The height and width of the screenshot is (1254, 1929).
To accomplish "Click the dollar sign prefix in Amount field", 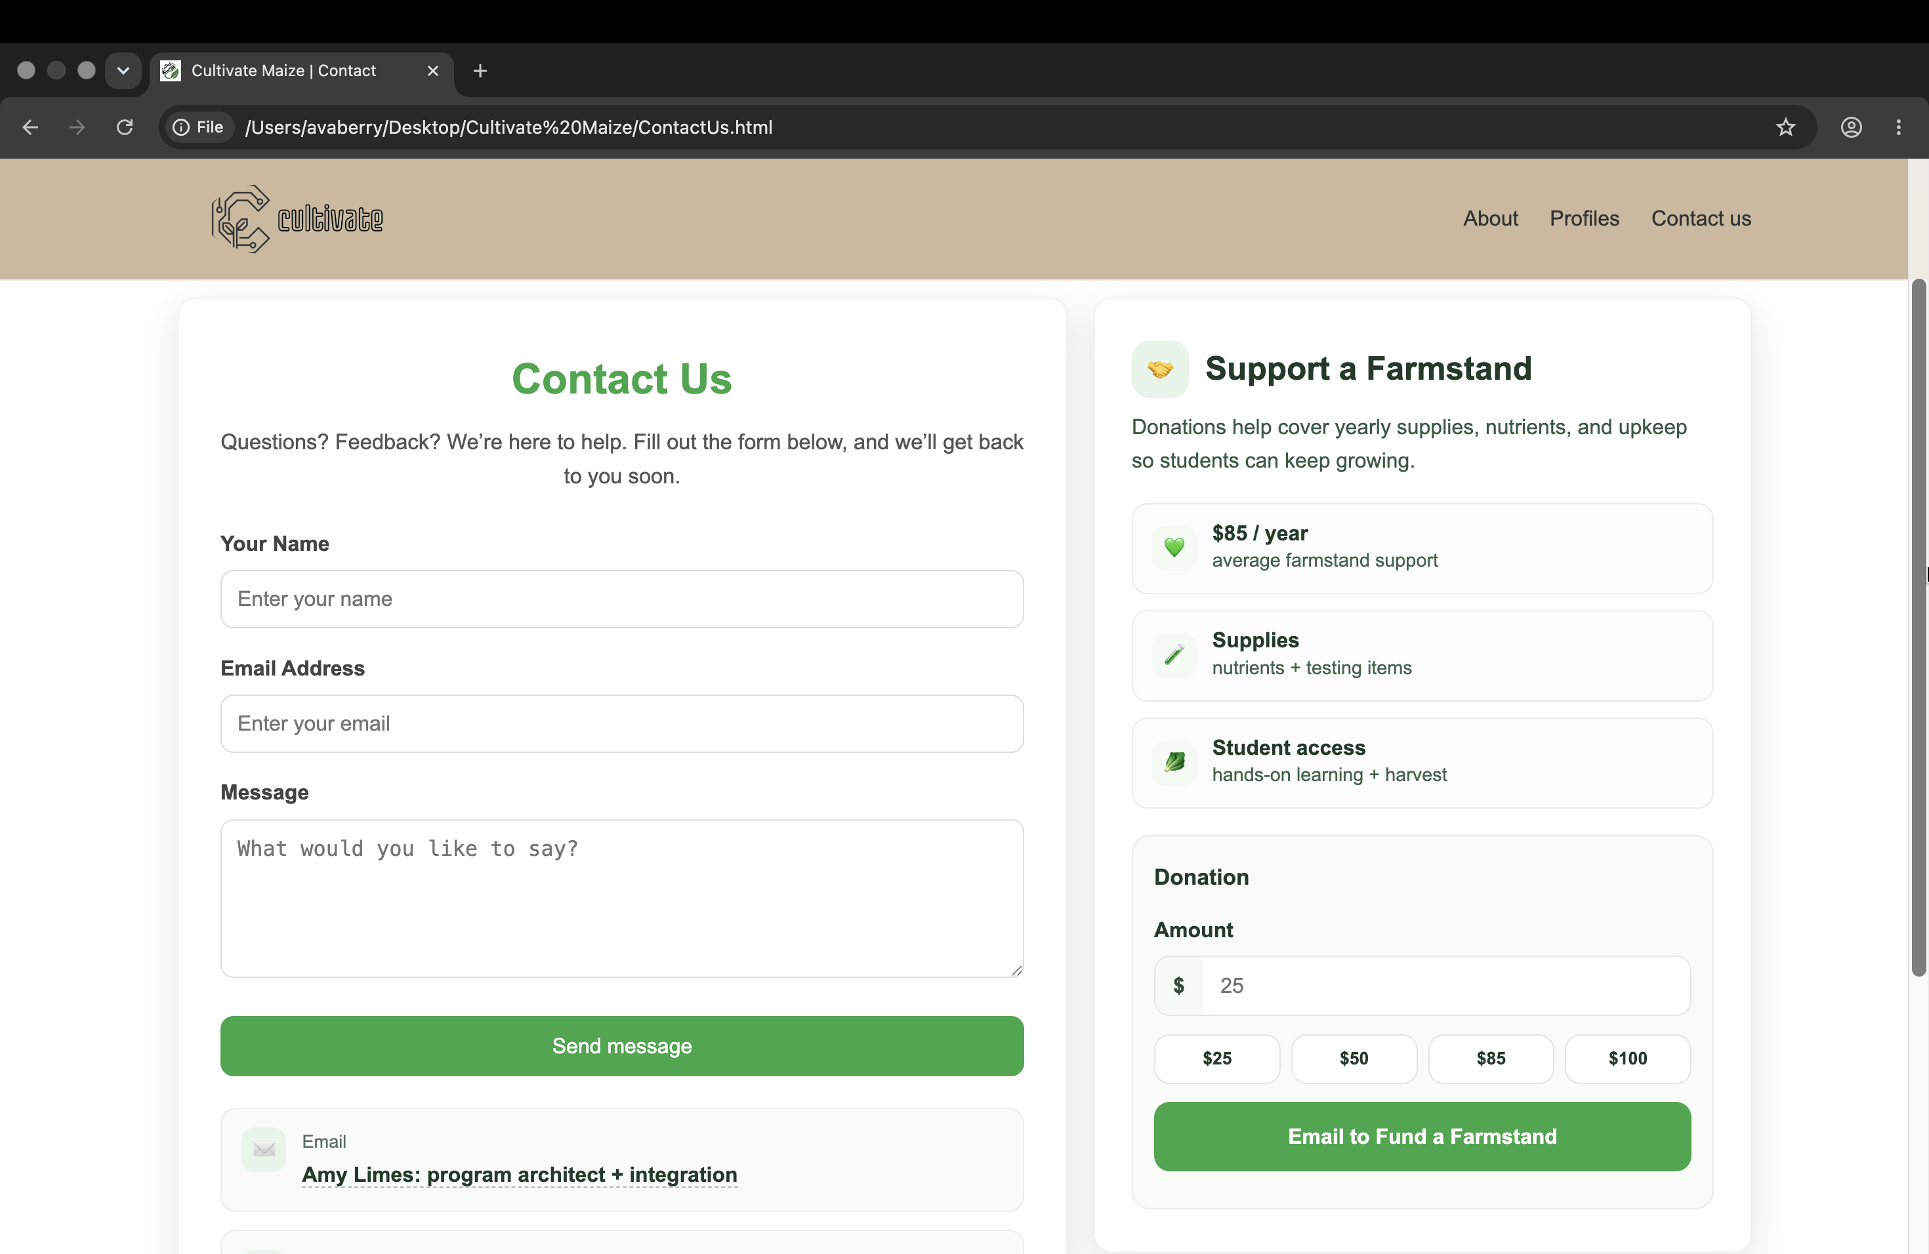I will coord(1178,985).
